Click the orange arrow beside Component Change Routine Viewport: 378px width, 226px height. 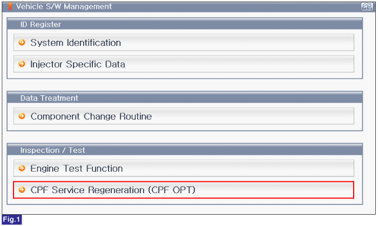pyautogui.click(x=22, y=116)
